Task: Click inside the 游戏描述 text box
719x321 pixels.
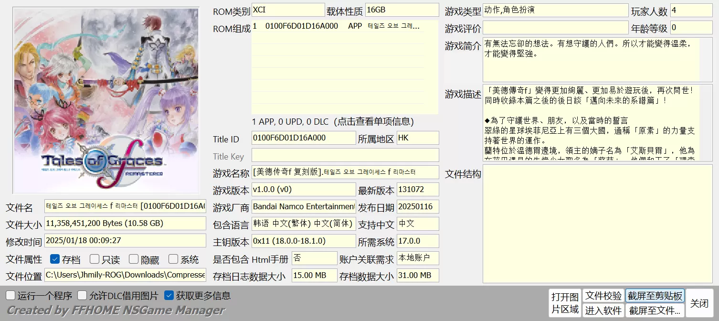Action: [590, 123]
